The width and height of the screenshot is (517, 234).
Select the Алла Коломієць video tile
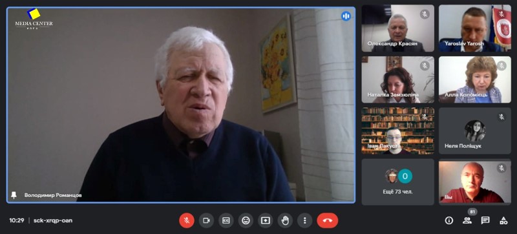(475, 80)
